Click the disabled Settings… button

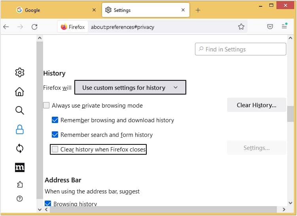(x=257, y=148)
